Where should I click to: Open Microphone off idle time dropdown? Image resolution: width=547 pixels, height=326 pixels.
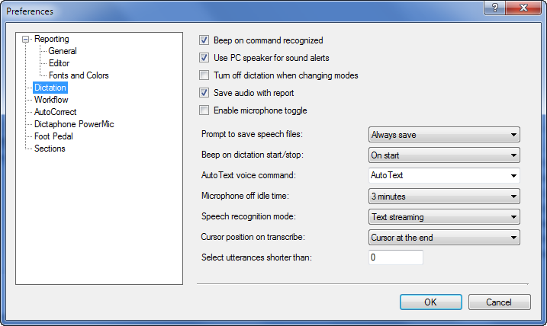click(x=444, y=196)
